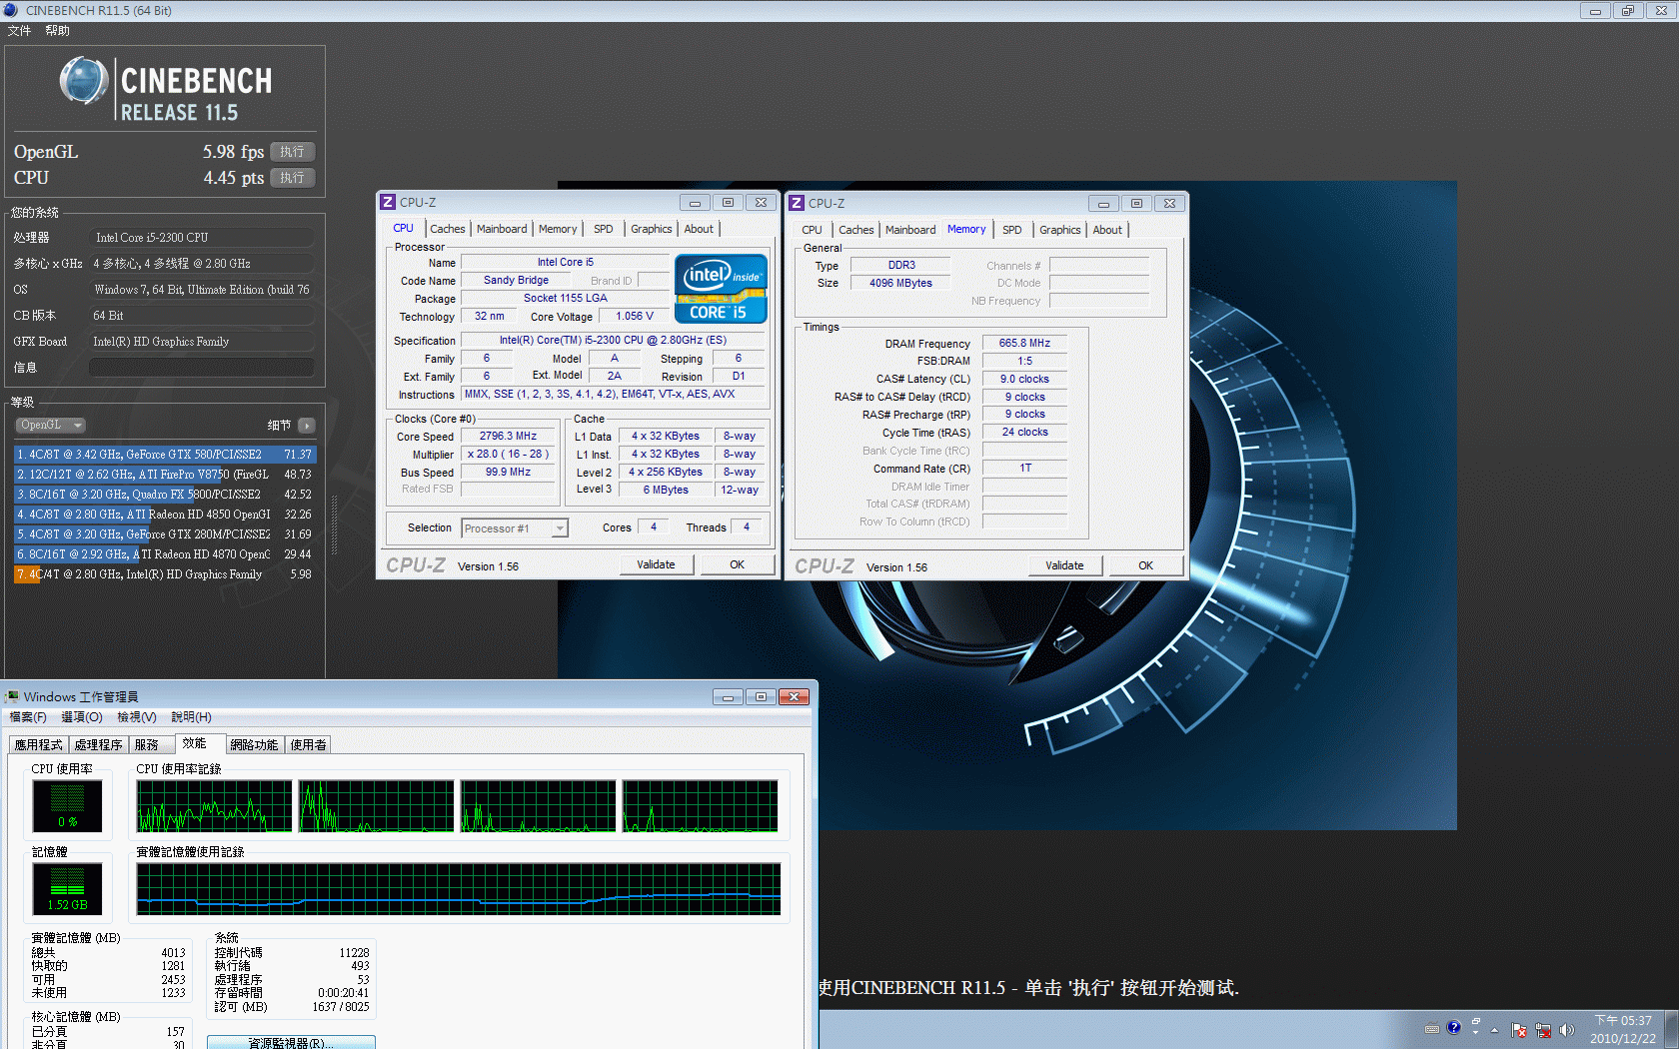
Task: Switch to About tab in left CPU-Z
Action: (699, 229)
